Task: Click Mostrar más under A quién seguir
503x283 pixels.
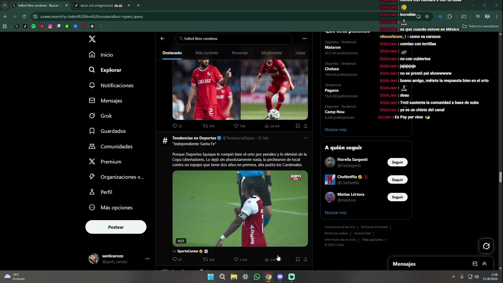Action: point(336,213)
